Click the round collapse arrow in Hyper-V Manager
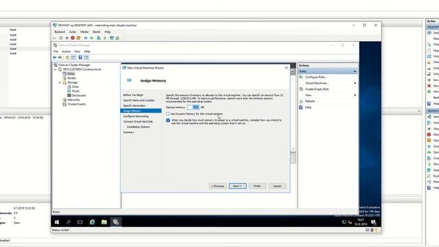The image size is (439, 247). [419, 111]
